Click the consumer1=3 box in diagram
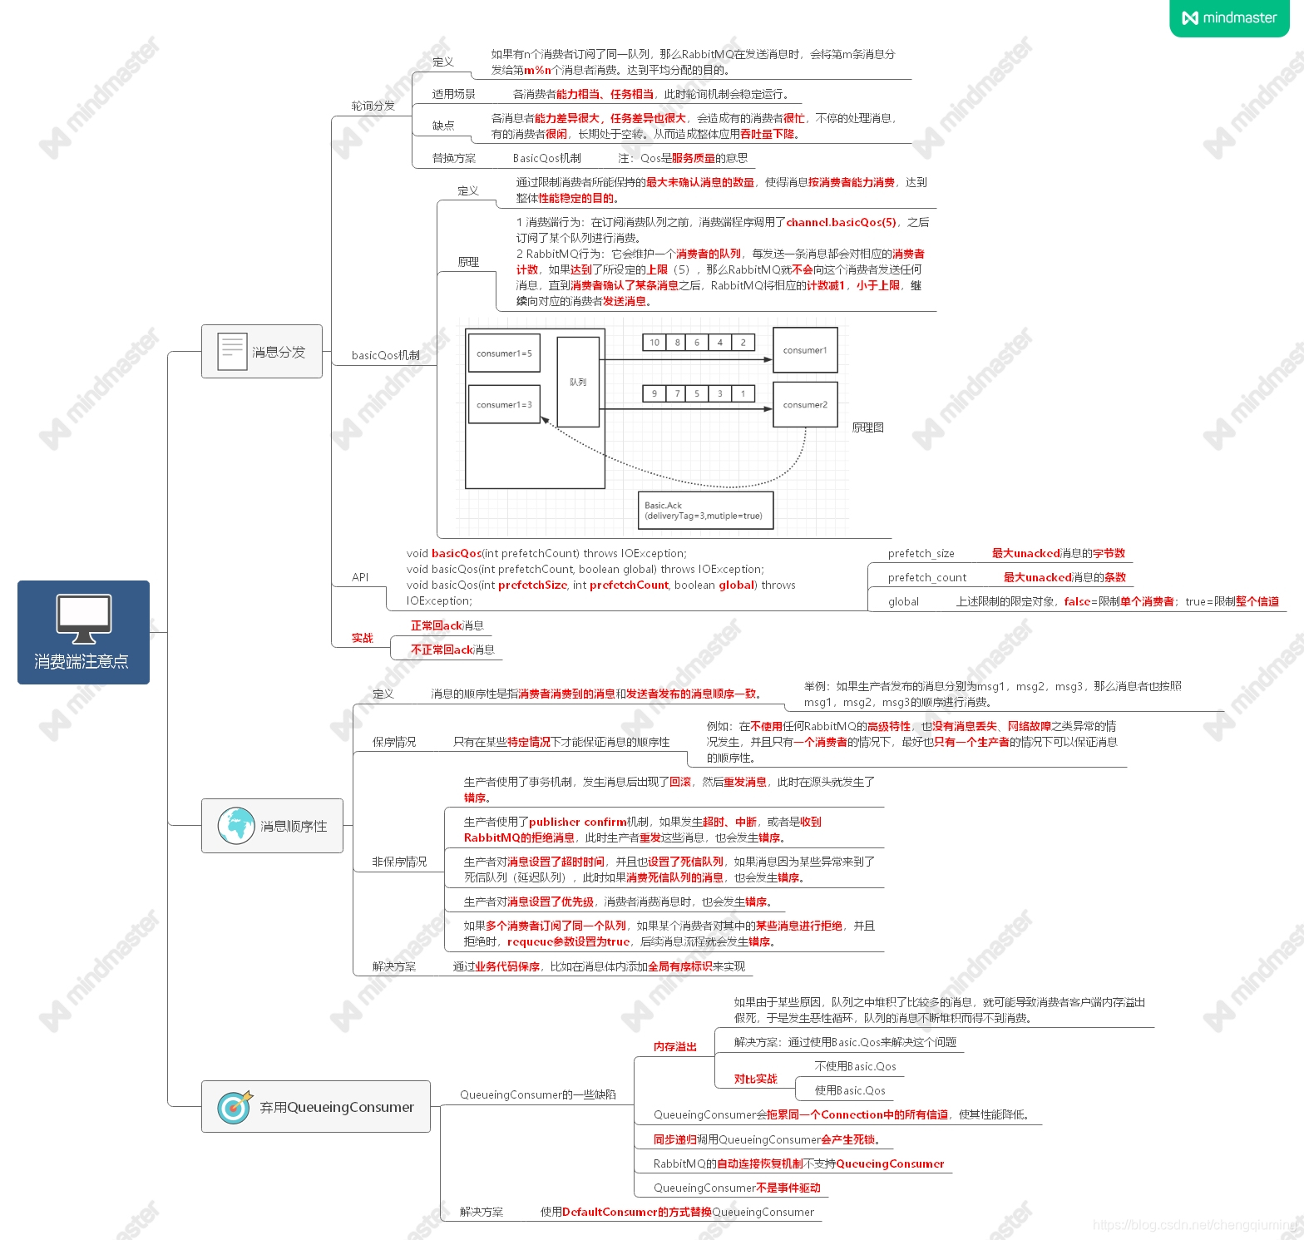The image size is (1304, 1240). point(504,405)
